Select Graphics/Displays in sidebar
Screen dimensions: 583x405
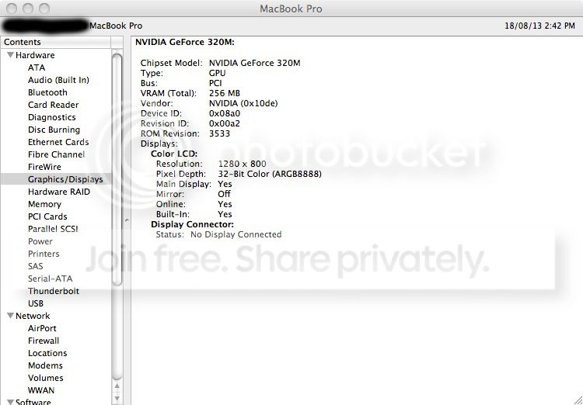(x=56, y=179)
